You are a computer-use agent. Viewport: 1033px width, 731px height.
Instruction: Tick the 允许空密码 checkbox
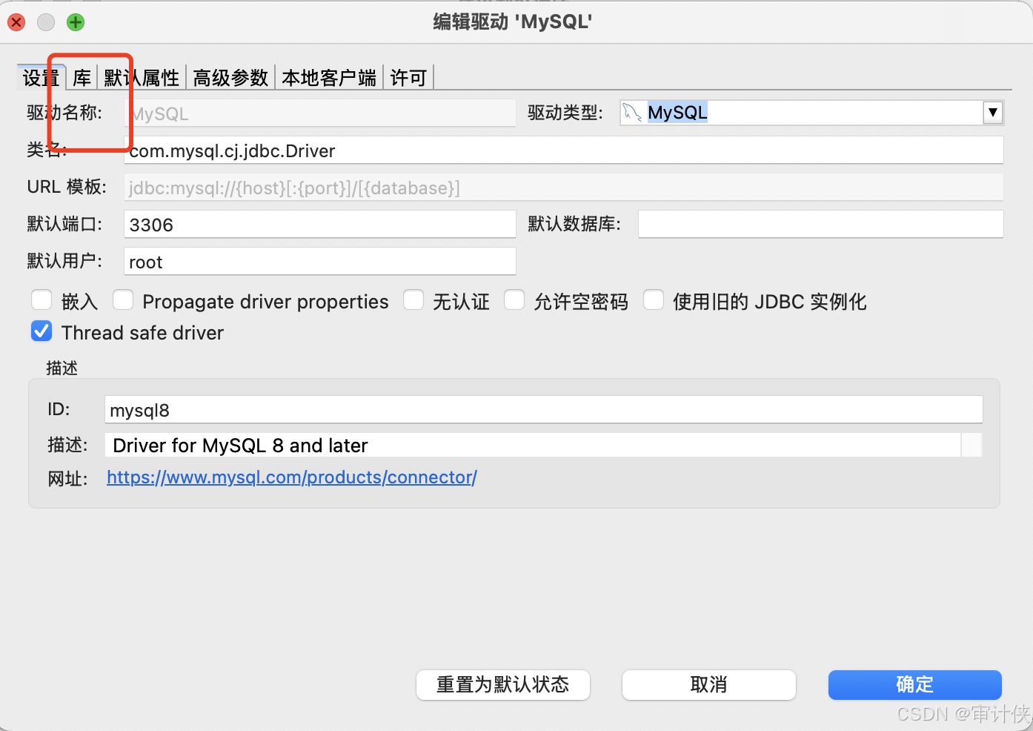click(x=514, y=300)
